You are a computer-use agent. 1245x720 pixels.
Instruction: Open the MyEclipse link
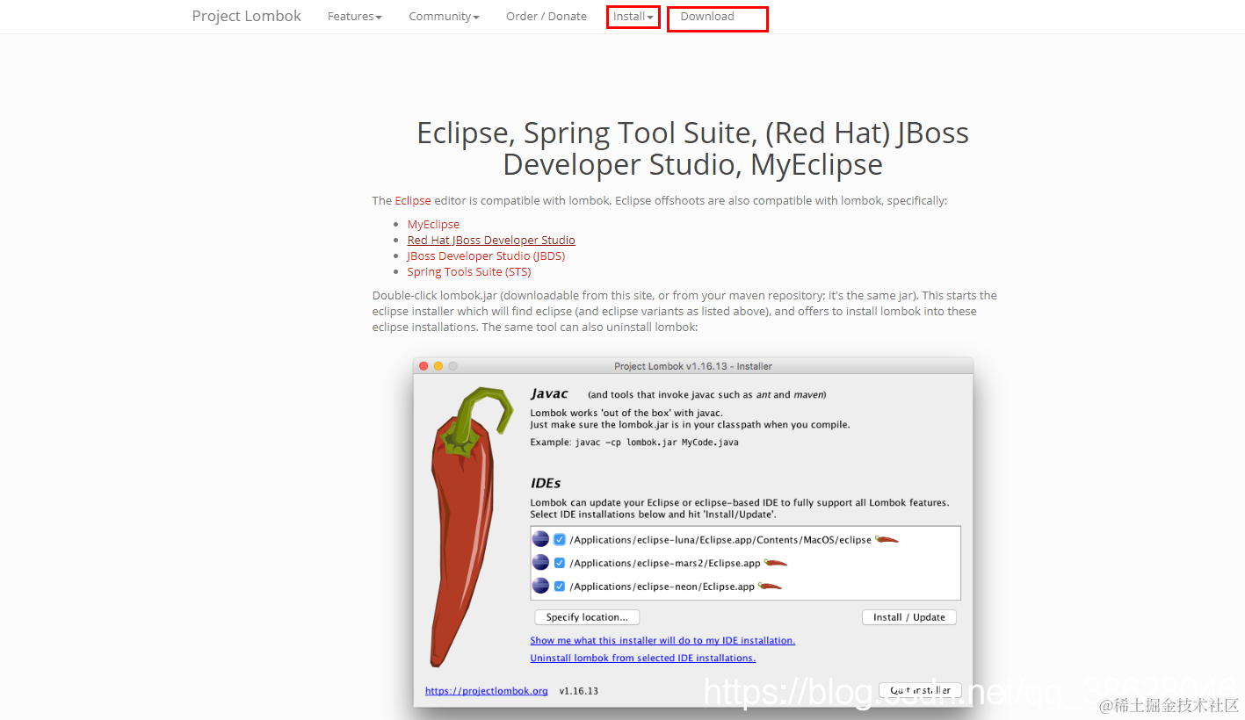(x=433, y=224)
